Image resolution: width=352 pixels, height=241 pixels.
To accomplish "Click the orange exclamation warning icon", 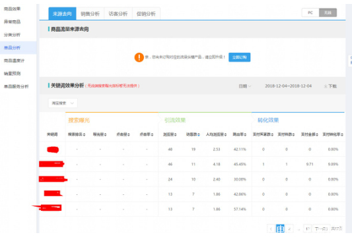I will (x=139, y=57).
